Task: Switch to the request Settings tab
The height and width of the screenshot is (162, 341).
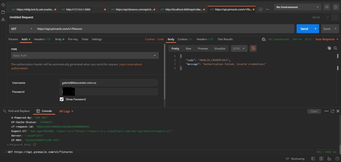Action: (x=97, y=39)
